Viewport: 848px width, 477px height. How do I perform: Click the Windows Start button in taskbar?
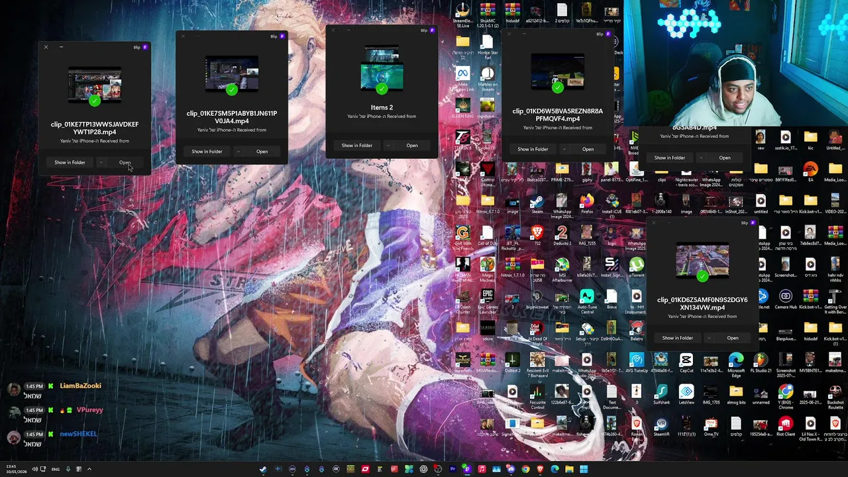click(x=584, y=469)
